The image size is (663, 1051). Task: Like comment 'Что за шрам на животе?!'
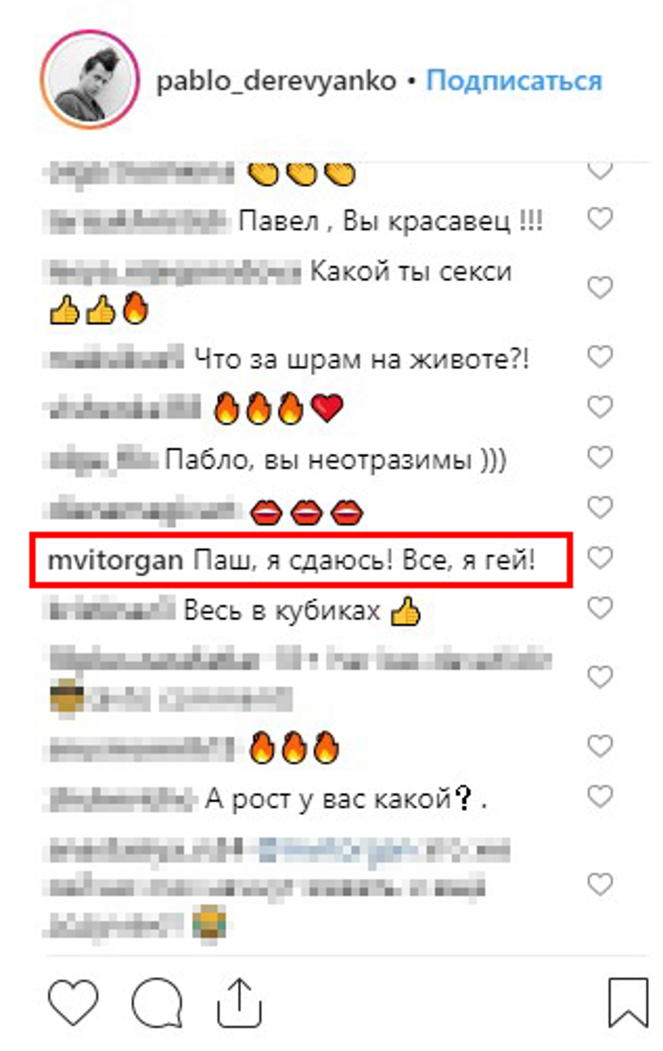600,356
